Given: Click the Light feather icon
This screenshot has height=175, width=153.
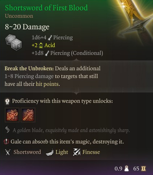Looking at the screenshot, I should [x=50, y=153].
